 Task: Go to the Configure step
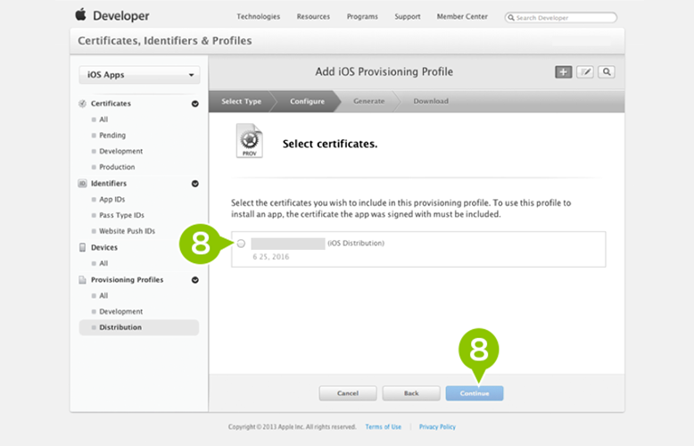click(307, 102)
